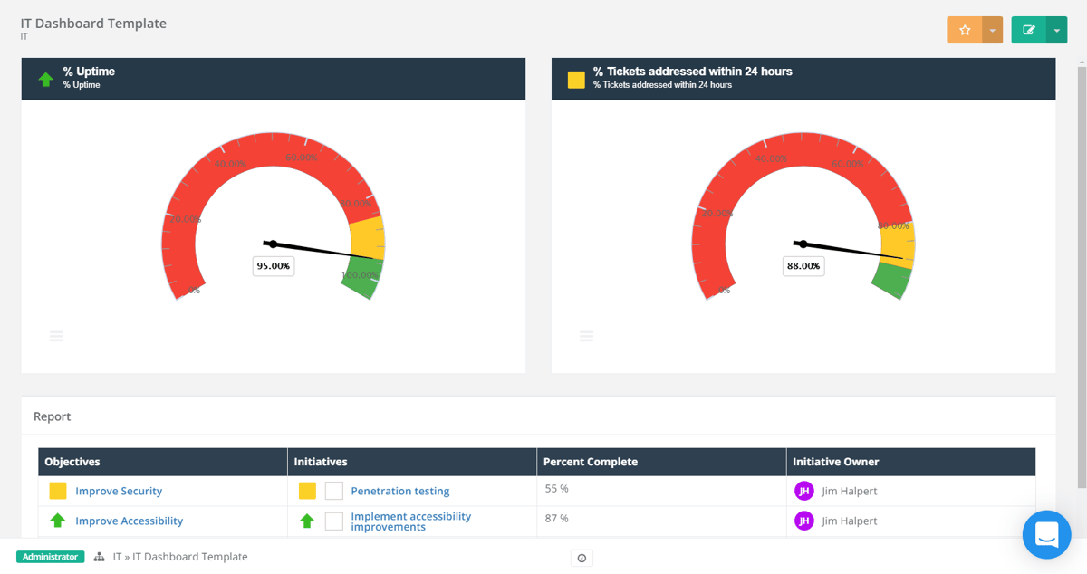1087x574 pixels.
Task: Click the orange star favorite button
Action: tap(965, 30)
